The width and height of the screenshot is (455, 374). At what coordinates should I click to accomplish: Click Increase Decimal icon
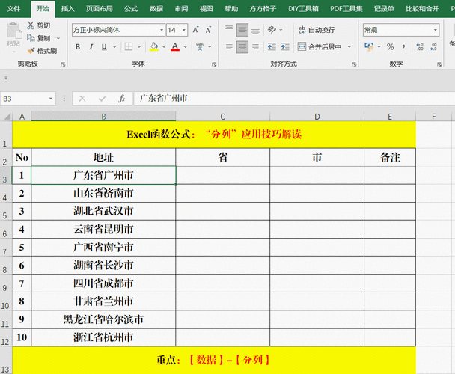pos(420,46)
